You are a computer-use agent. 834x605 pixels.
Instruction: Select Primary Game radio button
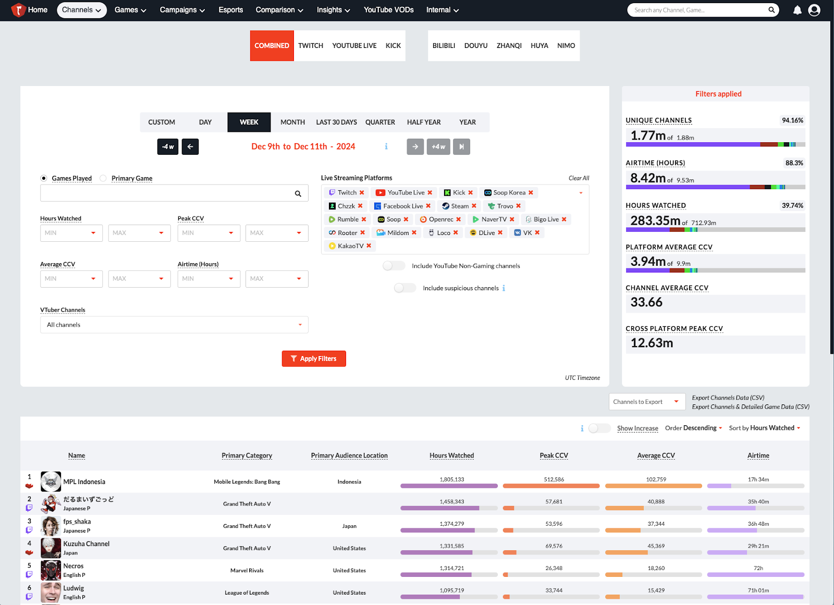(103, 178)
